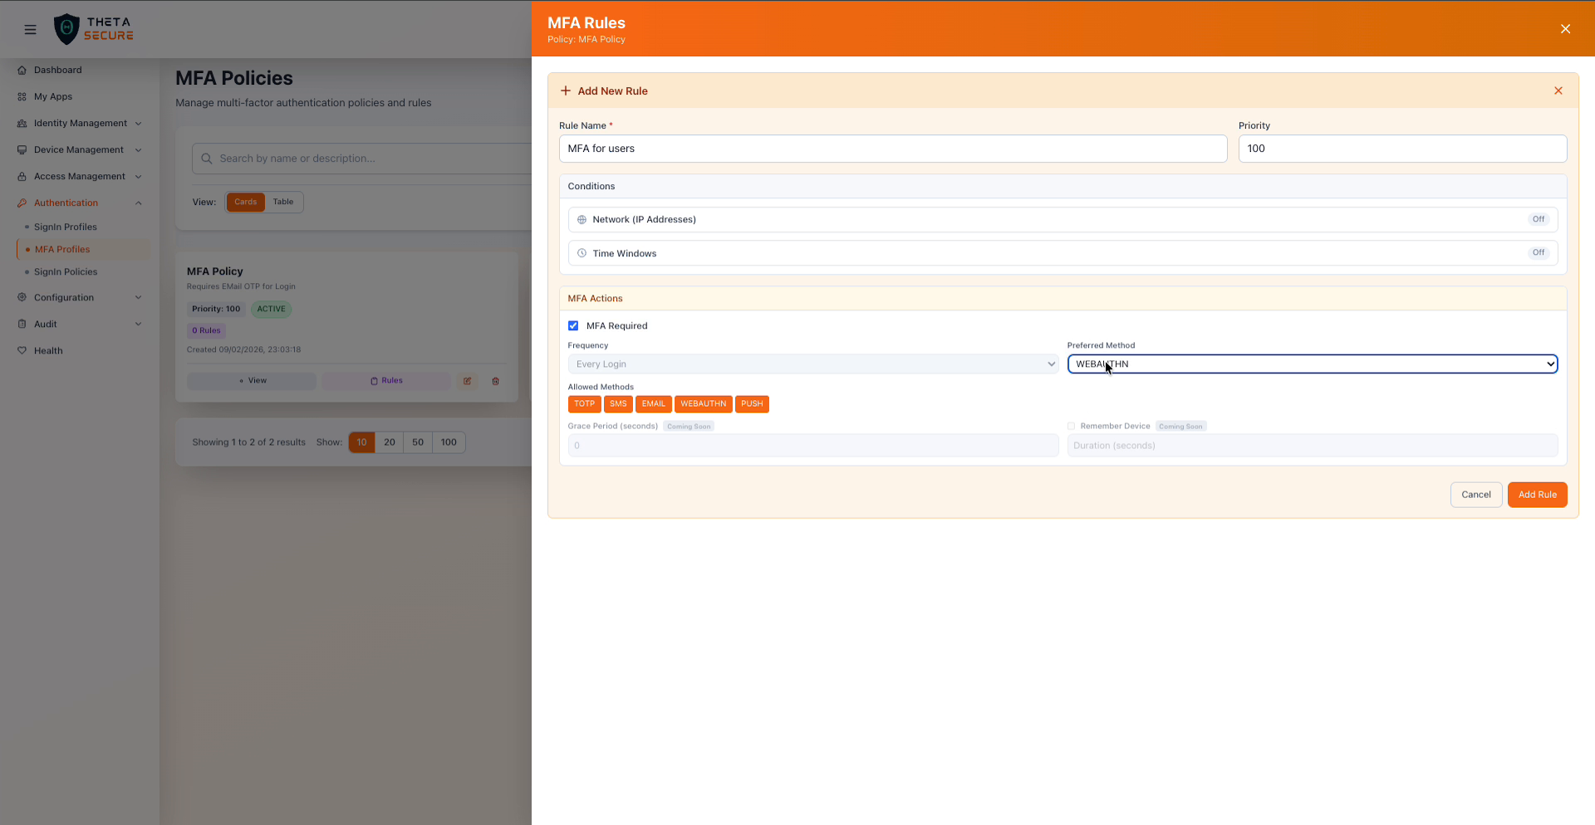1595x825 pixels.
Task: Click inside the Rule Name input field
Action: (892, 149)
